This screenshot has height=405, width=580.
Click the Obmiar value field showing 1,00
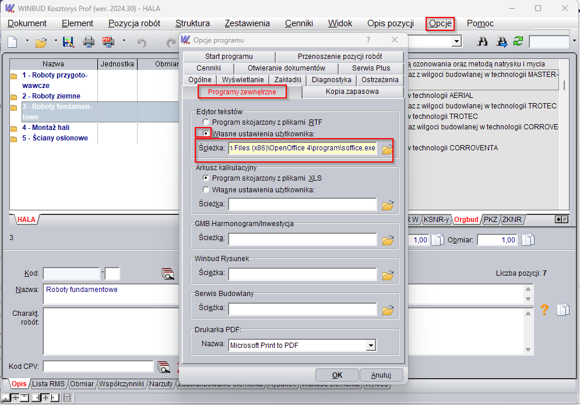click(497, 240)
